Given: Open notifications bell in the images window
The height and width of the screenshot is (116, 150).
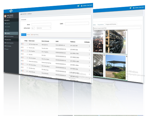Looking at the screenshot, I should (131, 8).
